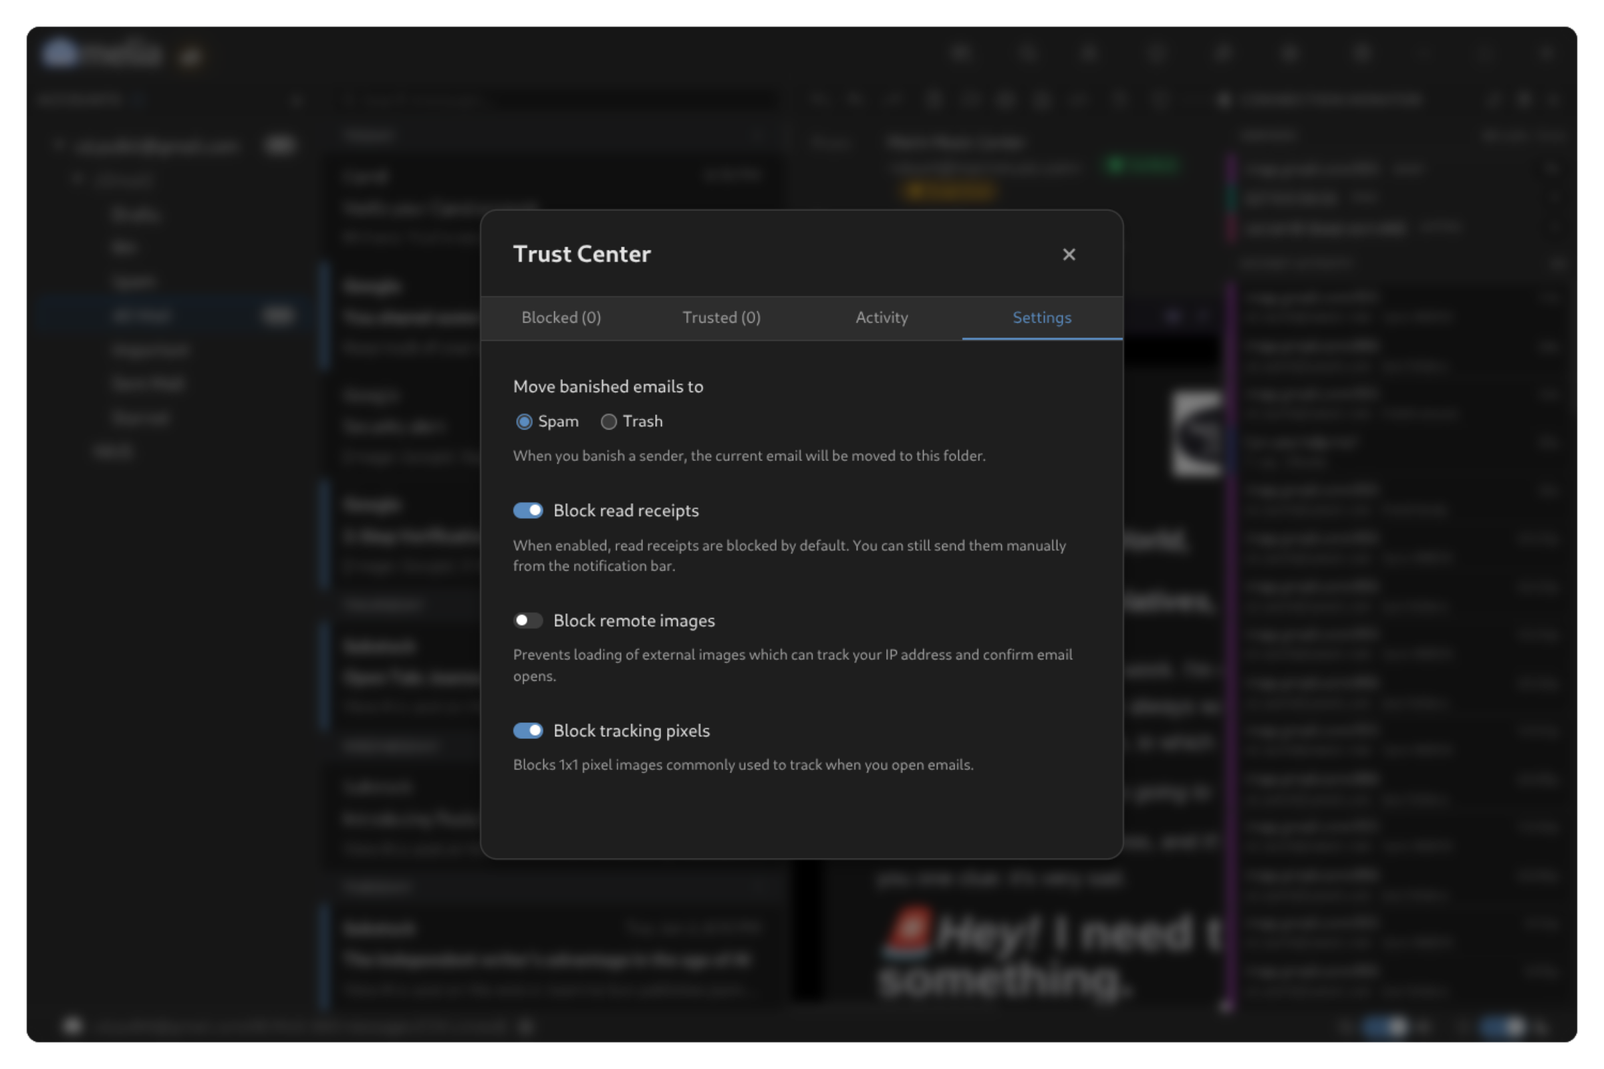Screen dimensions: 1604x1069
Task: Switch to the Blocked (0) tab
Action: 561,318
